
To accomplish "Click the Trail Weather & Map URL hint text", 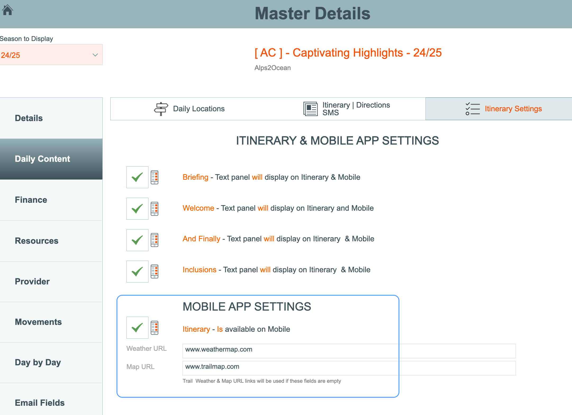I will [262, 381].
